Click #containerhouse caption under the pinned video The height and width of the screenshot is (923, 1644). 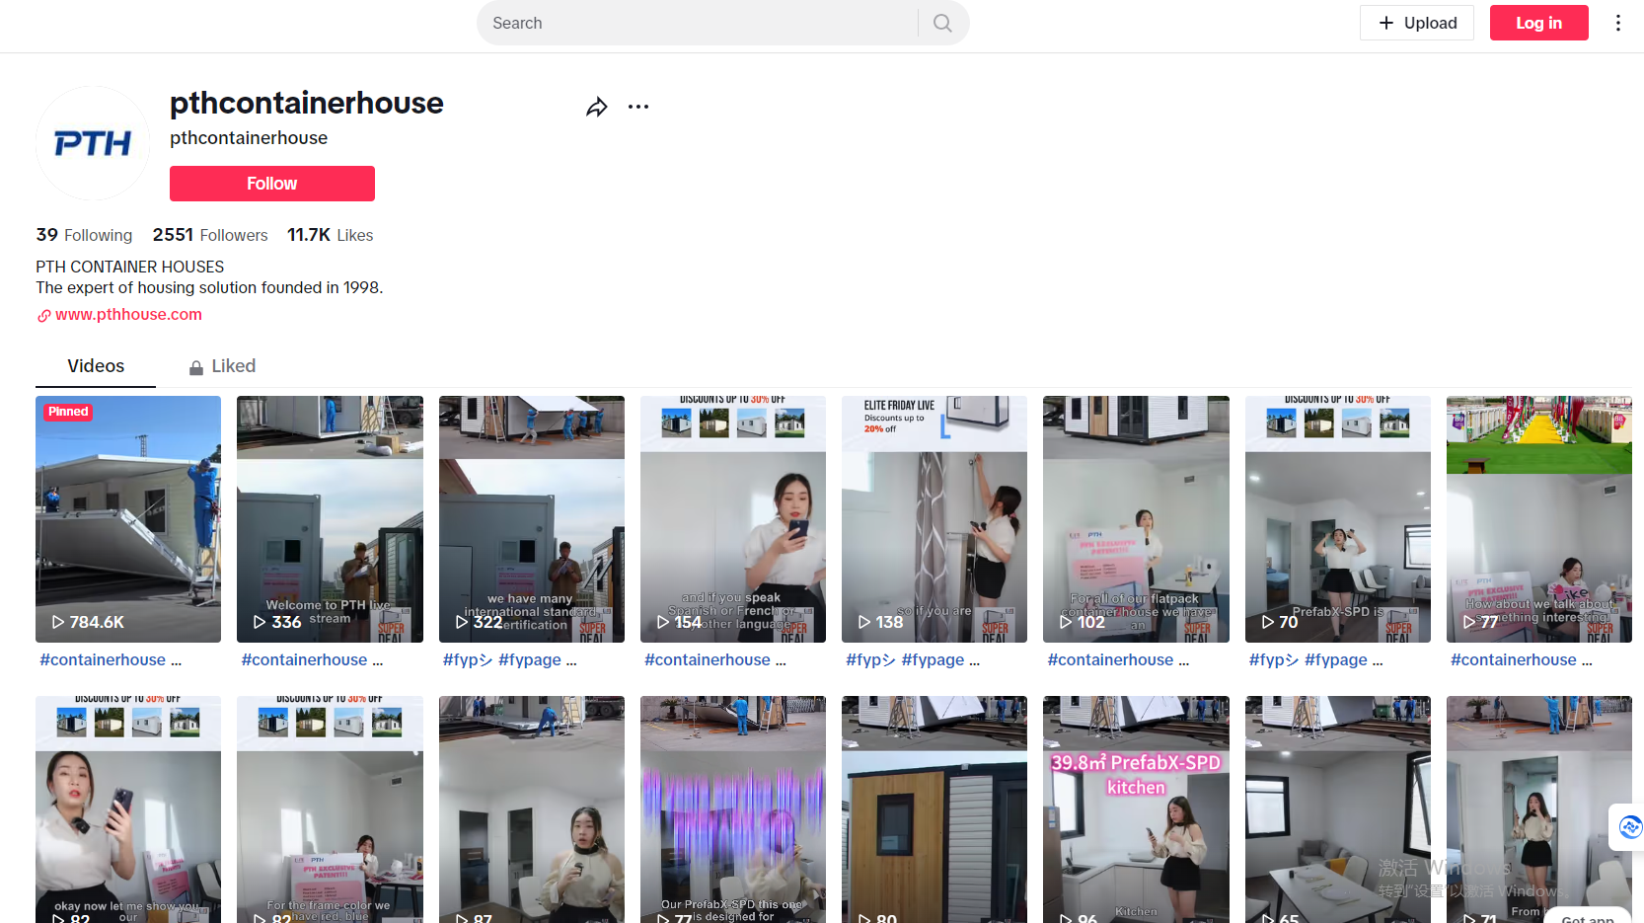[103, 659]
